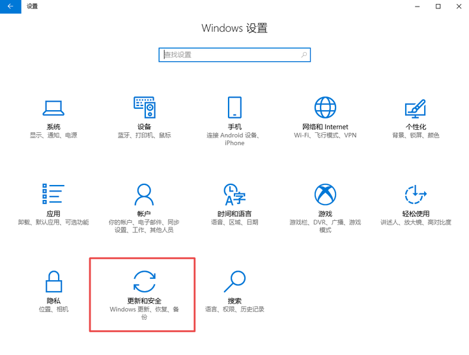Click the search magnifier in the search box
The width and height of the screenshot is (469, 355).
point(304,55)
